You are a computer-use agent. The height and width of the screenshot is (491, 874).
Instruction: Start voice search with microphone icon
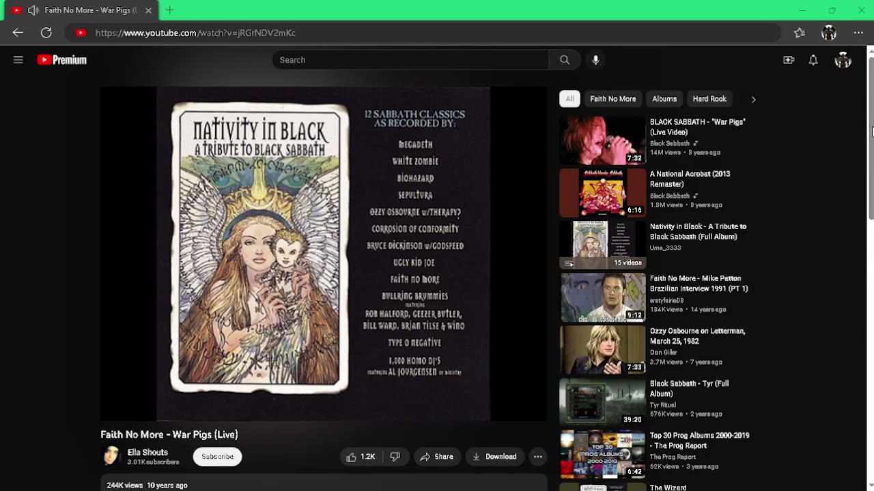595,60
